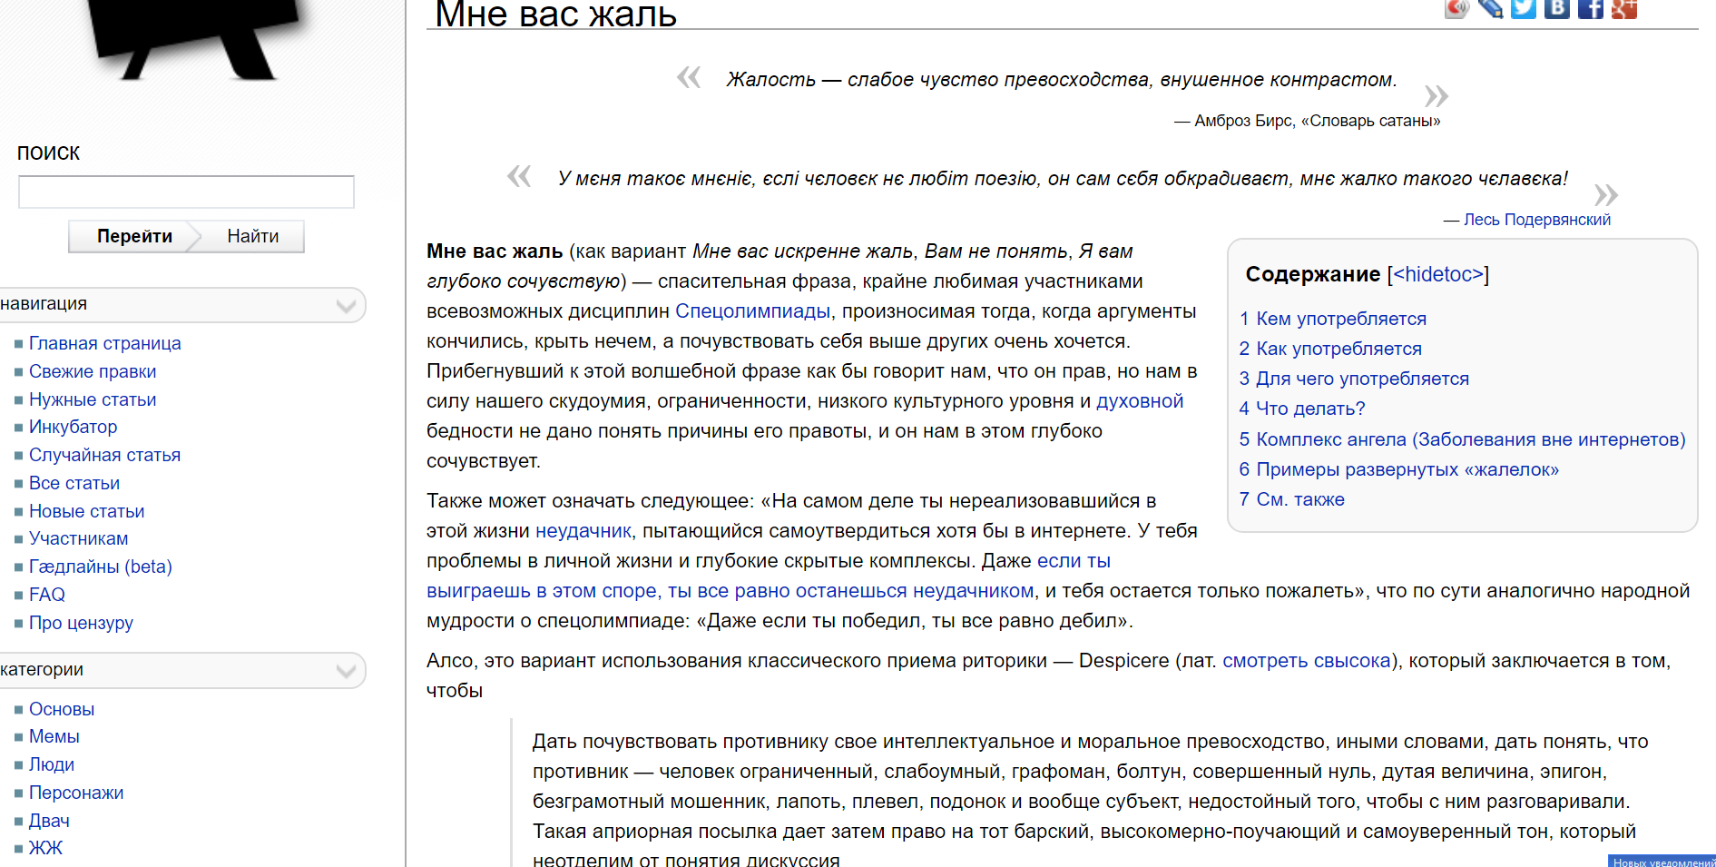This screenshot has height=867, width=1716.
Task: Jump to section 6 Примеры развернутых «жалелок»
Action: (x=1399, y=469)
